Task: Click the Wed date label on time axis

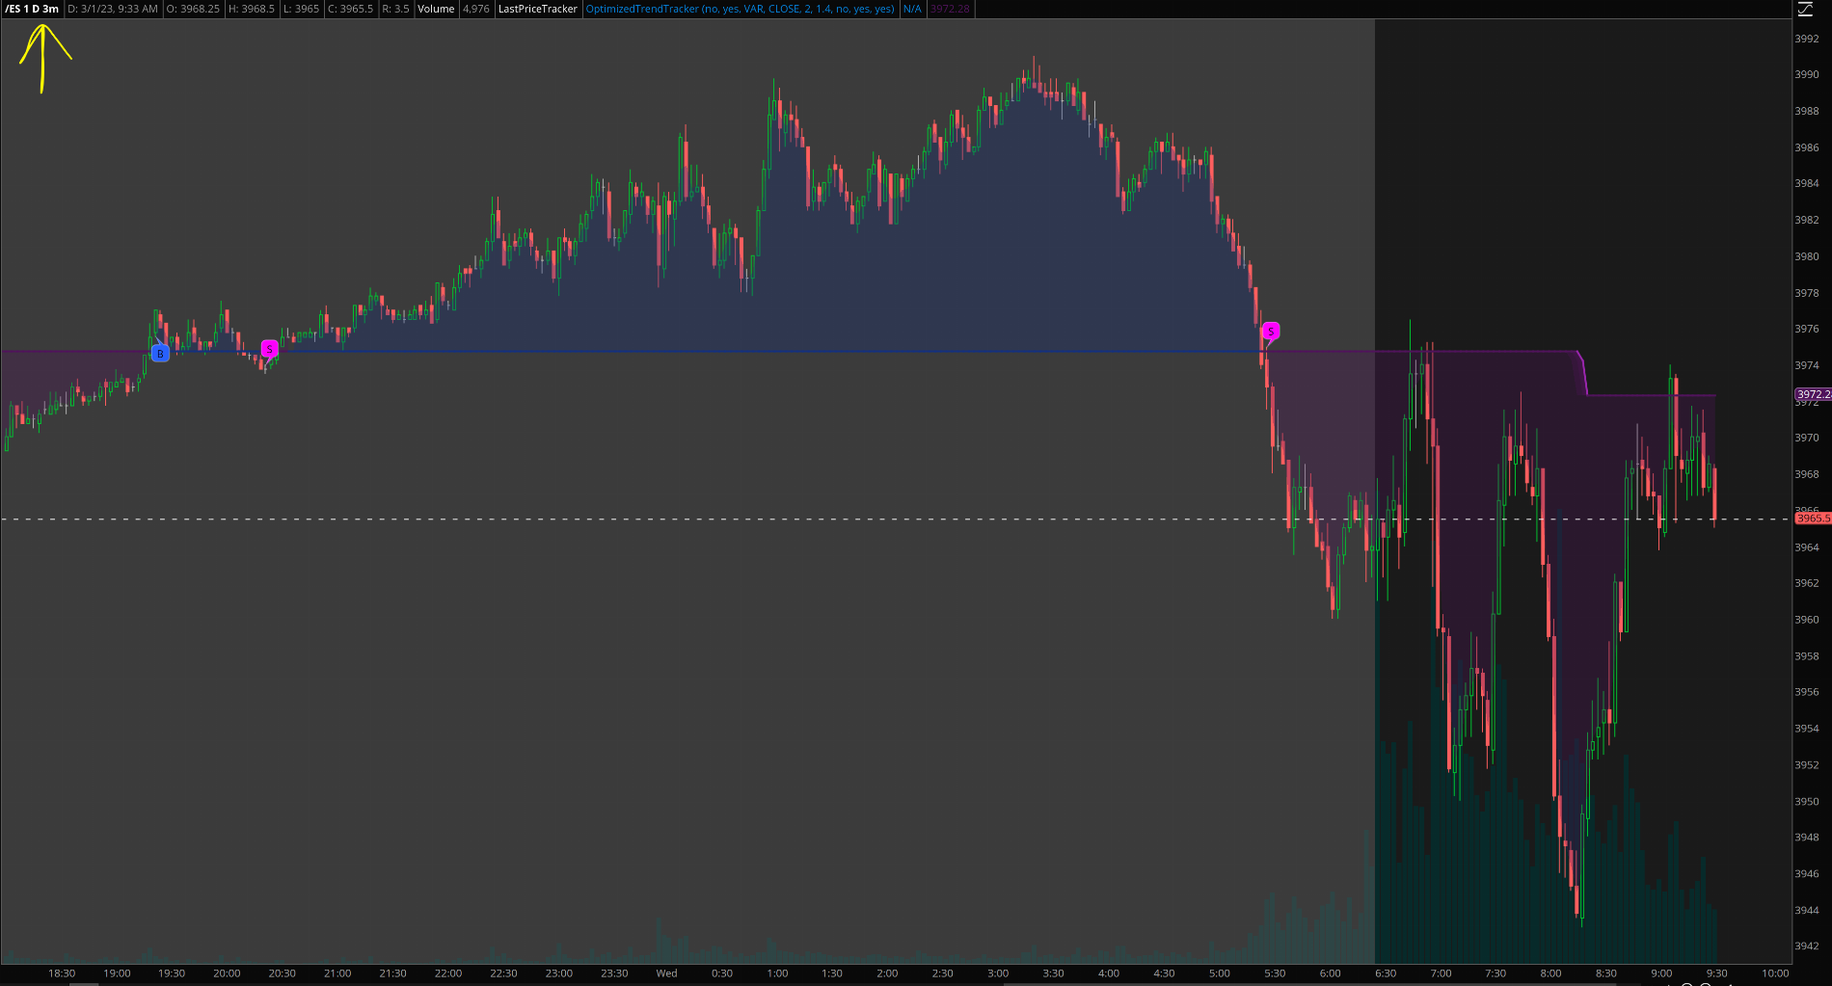Action: pos(666,973)
